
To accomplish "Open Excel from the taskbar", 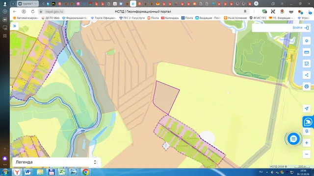I will pyautogui.click(x=62, y=172).
